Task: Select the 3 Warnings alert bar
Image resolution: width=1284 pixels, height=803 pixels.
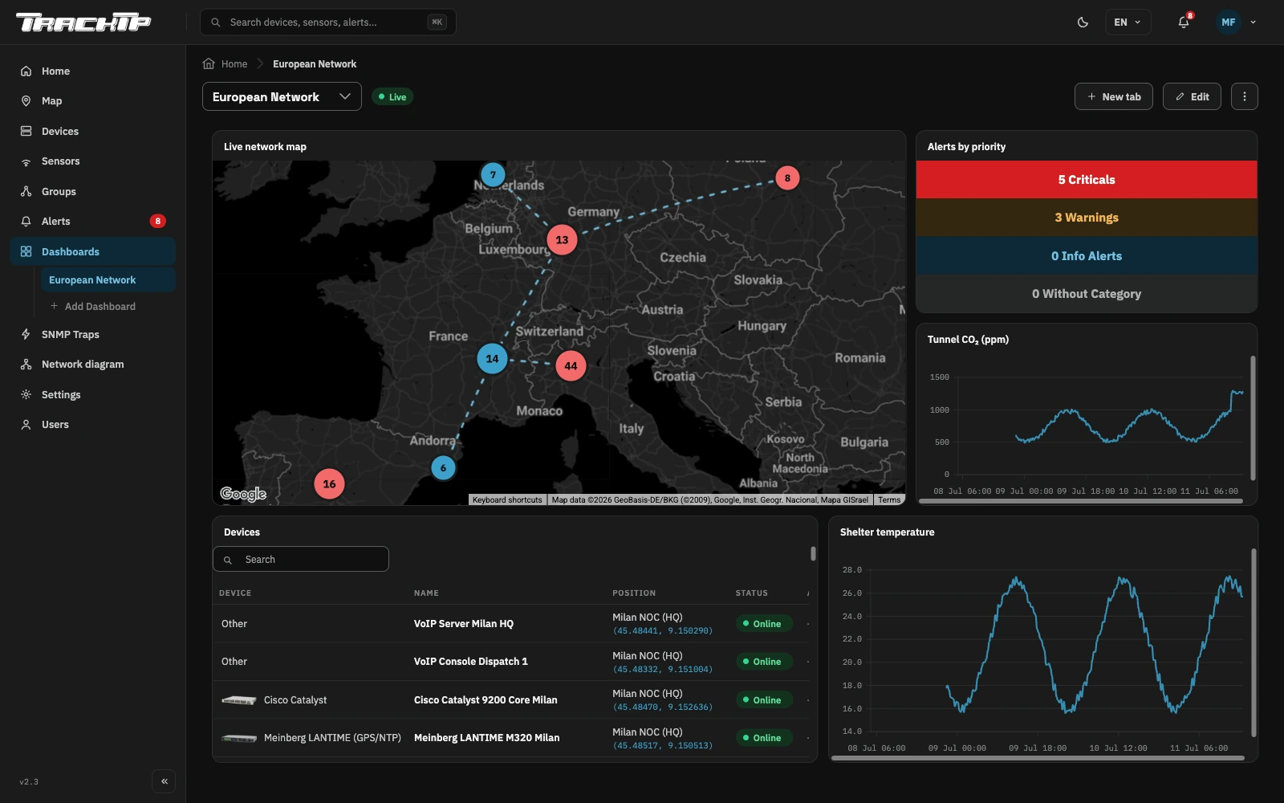Action: pyautogui.click(x=1087, y=218)
